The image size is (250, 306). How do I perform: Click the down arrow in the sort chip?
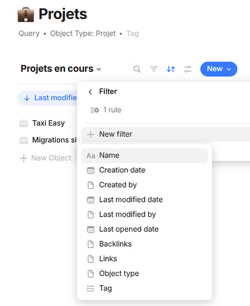click(27, 98)
